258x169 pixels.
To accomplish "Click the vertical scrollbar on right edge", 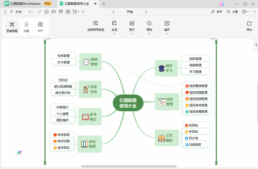I will pyautogui.click(x=257, y=102).
